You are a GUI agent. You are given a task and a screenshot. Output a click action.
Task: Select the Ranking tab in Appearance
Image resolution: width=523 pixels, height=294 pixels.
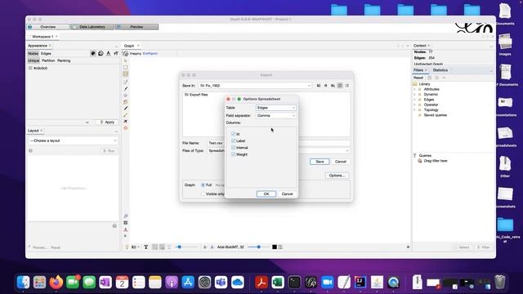pos(64,60)
